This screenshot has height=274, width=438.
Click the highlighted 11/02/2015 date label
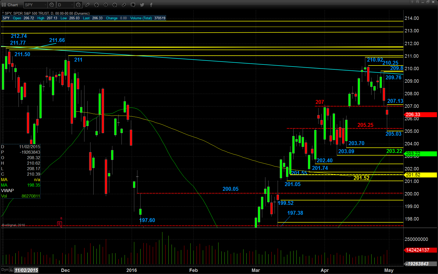26,270
